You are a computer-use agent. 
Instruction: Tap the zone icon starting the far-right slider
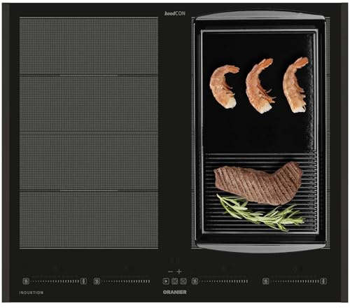pos(266,281)
